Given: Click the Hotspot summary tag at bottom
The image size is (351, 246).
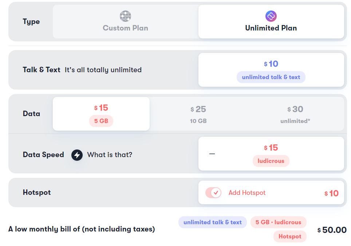Looking at the screenshot, I should (290, 237).
